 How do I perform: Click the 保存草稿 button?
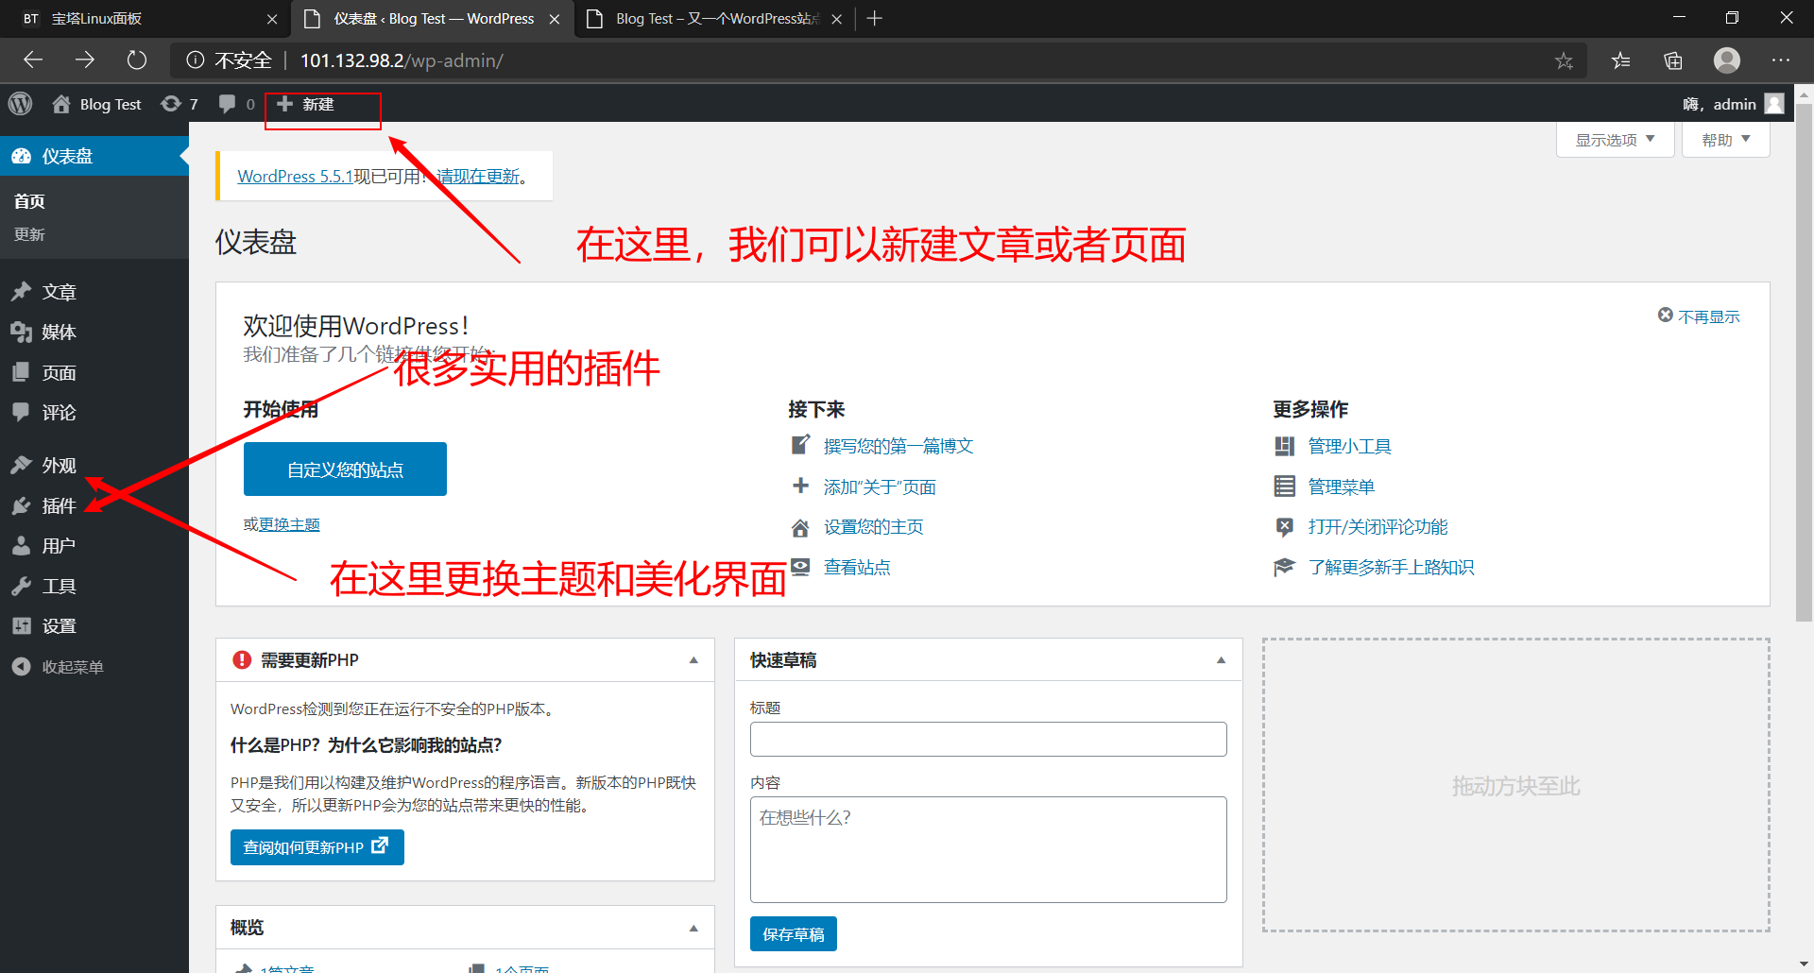(794, 933)
